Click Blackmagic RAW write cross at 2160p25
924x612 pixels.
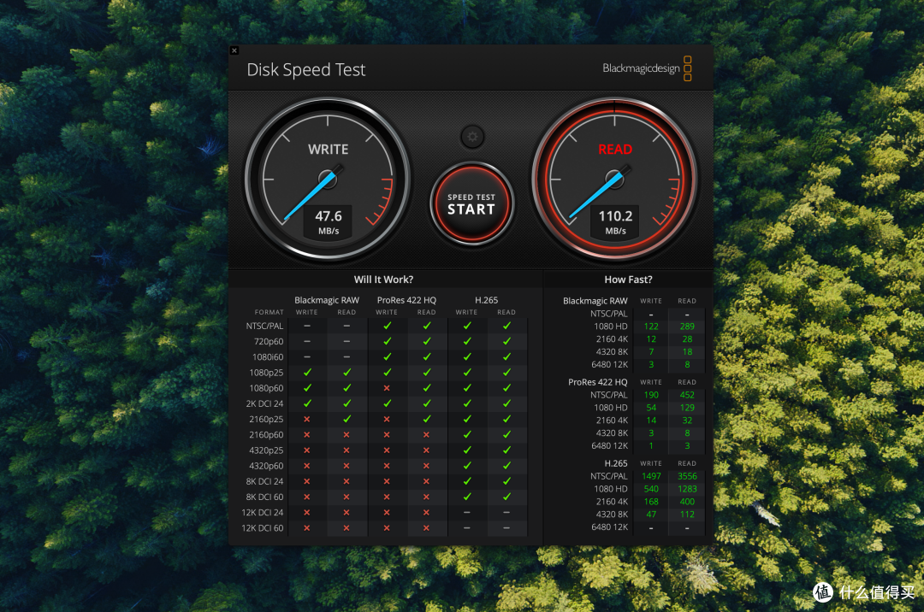pos(307,420)
